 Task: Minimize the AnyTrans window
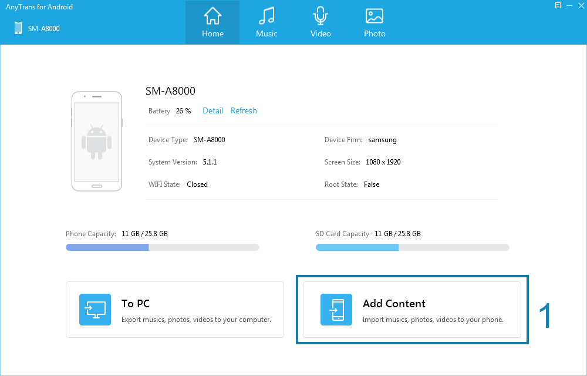(569, 5)
